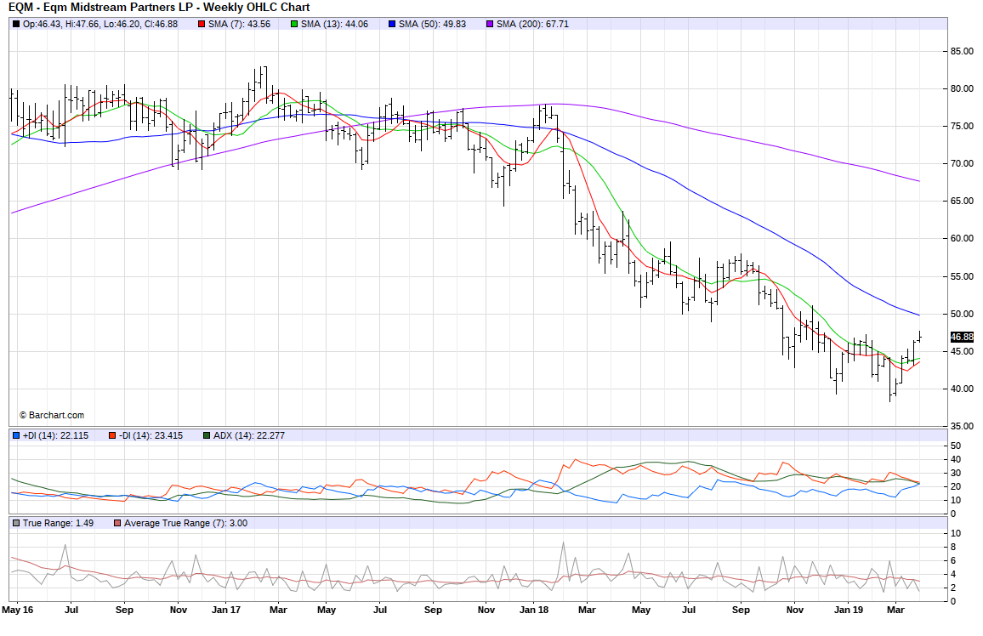The image size is (983, 636).
Task: Click the +DI (14): 22.115 label
Action: coord(55,435)
